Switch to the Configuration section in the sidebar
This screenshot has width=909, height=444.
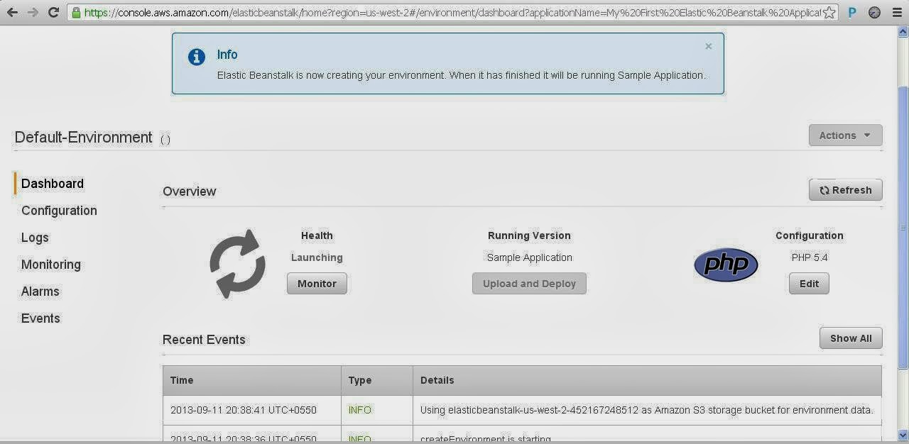tap(59, 211)
